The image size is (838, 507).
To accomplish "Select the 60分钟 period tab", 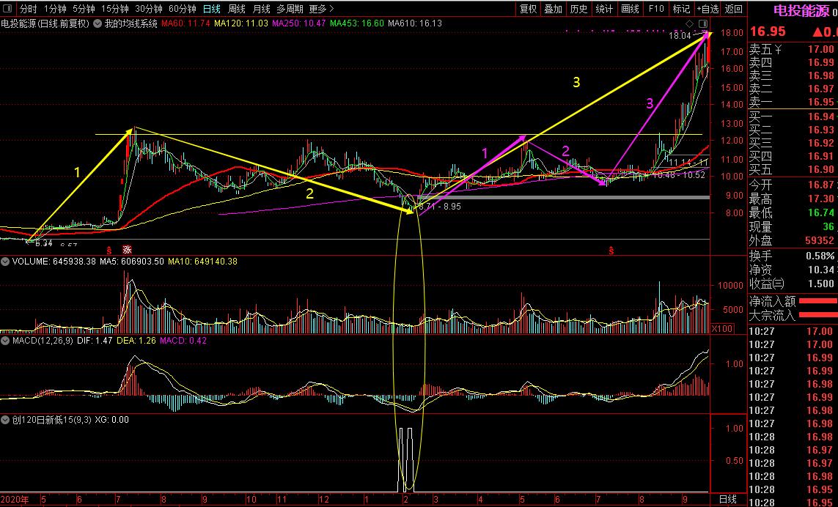I will pyautogui.click(x=182, y=9).
